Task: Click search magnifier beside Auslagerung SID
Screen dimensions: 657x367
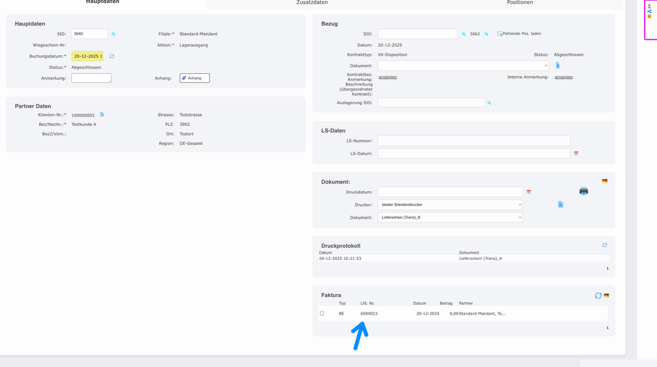Action: pyautogui.click(x=489, y=103)
